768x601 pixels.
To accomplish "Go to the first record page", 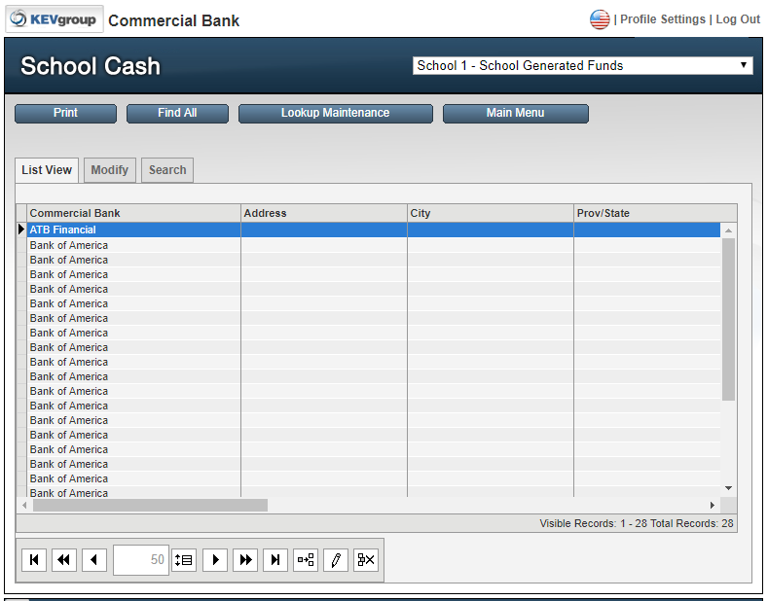I will tap(34, 559).
